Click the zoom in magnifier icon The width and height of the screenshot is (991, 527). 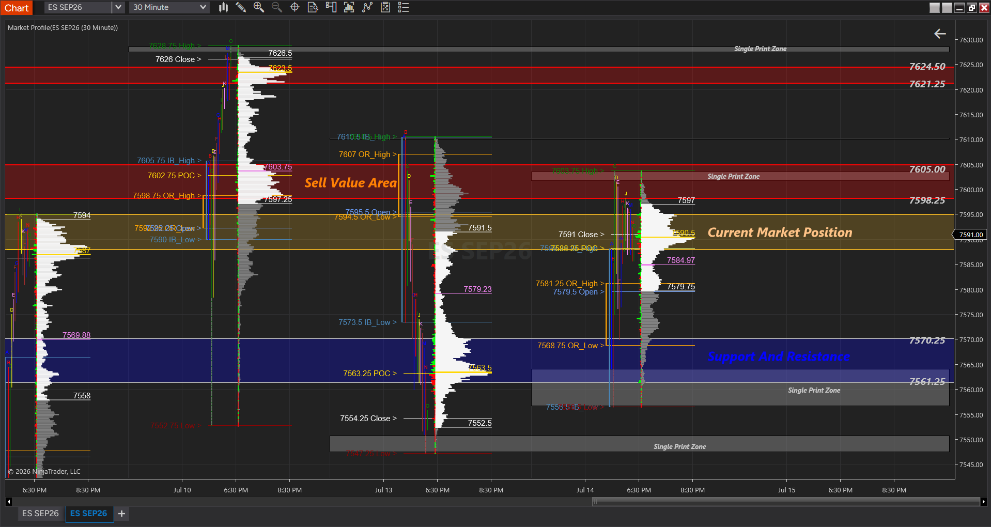pyautogui.click(x=259, y=7)
